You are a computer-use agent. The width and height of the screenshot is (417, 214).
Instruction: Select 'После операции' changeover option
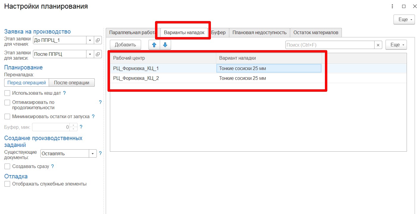[72, 83]
